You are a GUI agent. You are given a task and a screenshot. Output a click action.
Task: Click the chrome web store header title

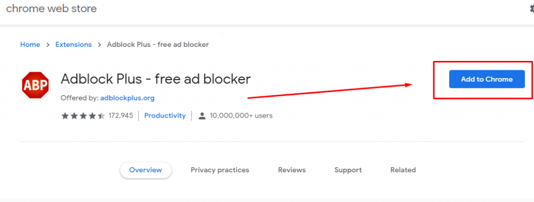(52, 8)
